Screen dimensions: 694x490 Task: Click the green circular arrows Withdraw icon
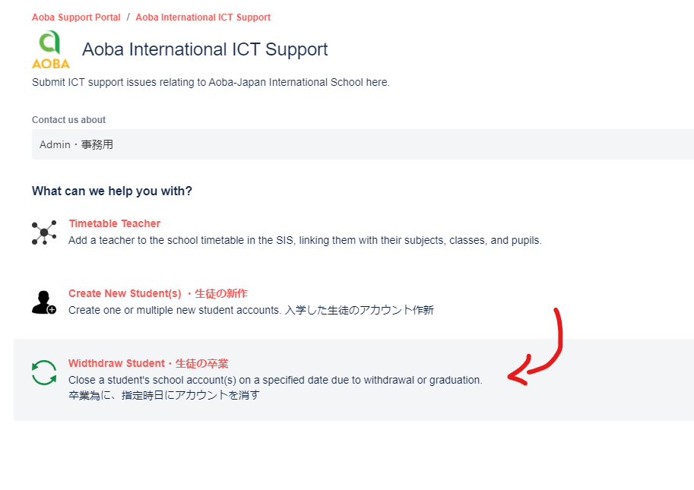[x=44, y=372]
